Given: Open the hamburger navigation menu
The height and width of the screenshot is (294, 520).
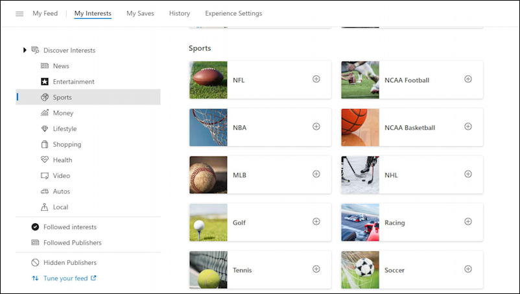Looking at the screenshot, I should [19, 14].
